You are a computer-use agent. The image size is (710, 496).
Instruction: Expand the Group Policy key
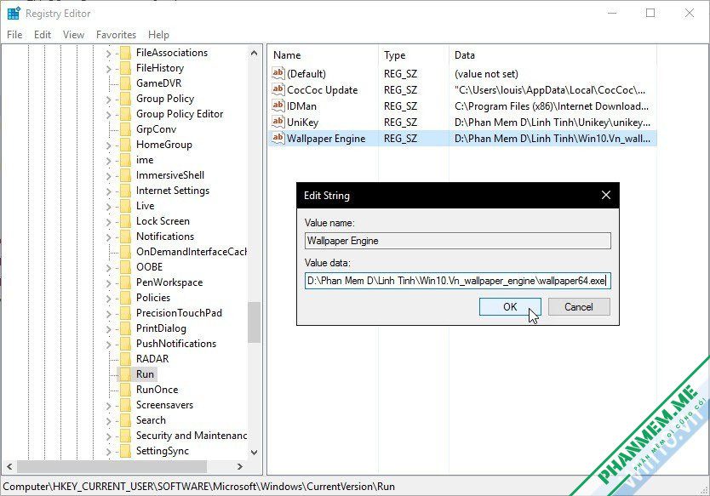(108, 100)
